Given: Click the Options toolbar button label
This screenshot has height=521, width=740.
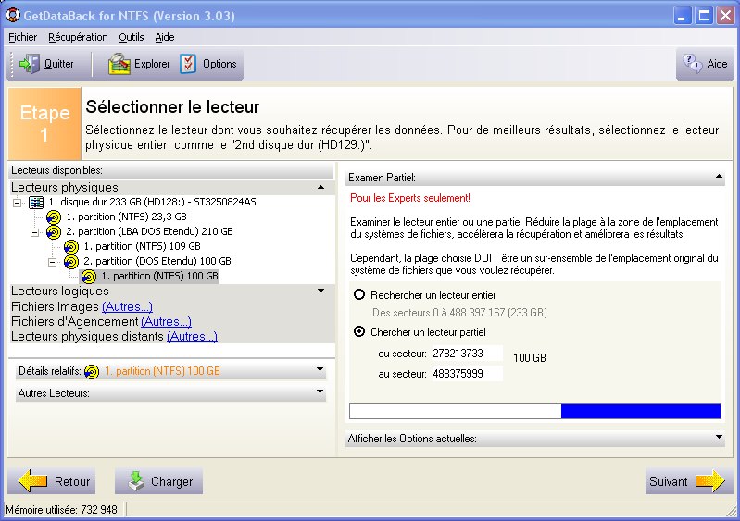Looking at the screenshot, I should (219, 64).
